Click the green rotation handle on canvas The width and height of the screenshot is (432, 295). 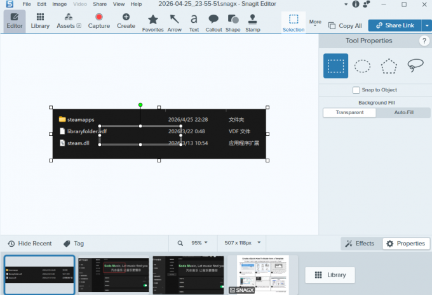click(x=140, y=105)
